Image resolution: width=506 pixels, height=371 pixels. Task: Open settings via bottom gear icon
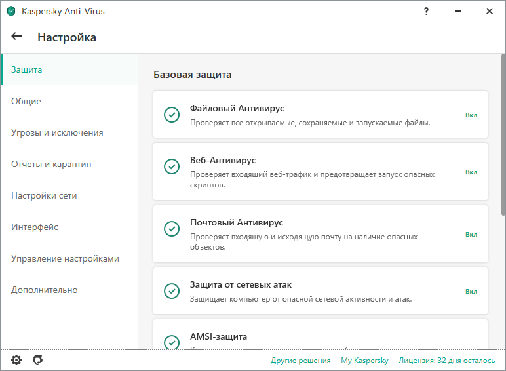(x=16, y=360)
